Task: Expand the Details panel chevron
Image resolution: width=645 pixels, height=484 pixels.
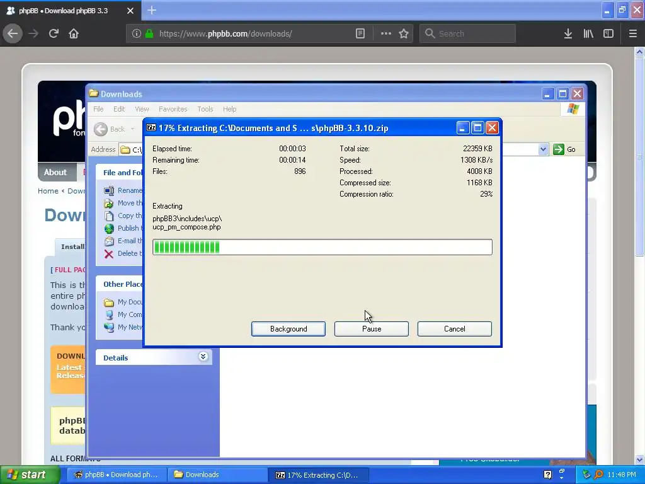Action: point(203,357)
